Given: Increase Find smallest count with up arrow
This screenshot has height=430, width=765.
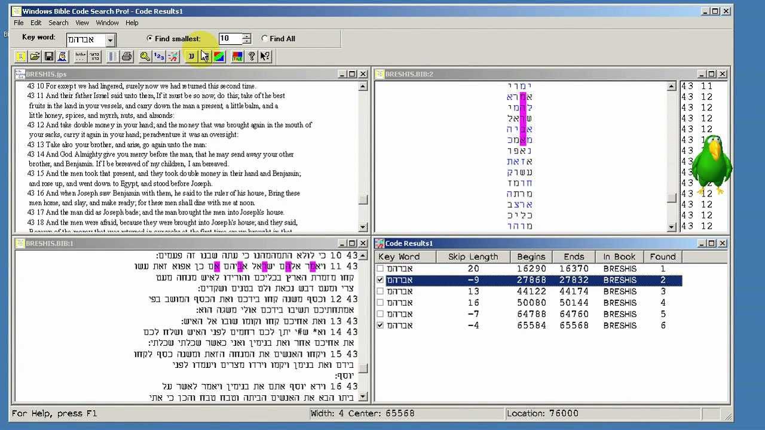Looking at the screenshot, I should 246,36.
